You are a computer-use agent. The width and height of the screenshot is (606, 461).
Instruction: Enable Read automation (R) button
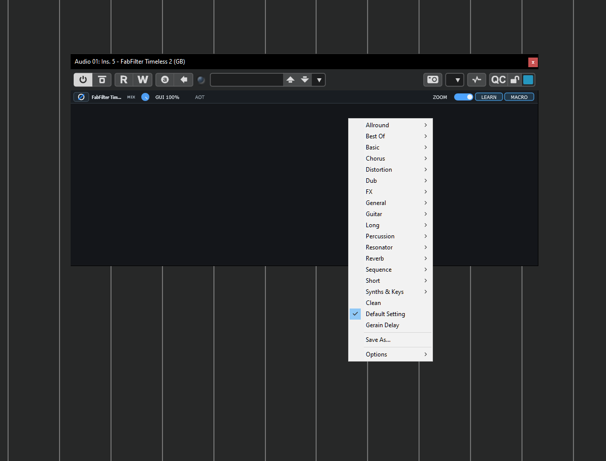(124, 80)
